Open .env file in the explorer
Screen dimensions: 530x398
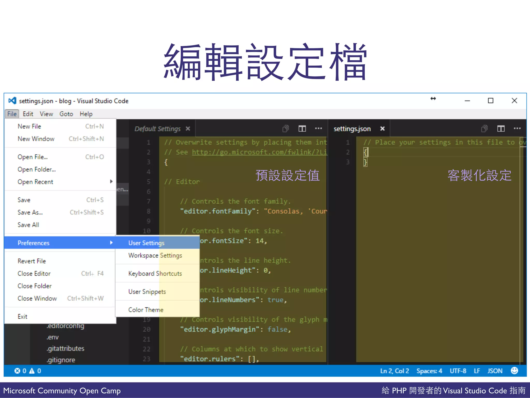(53, 337)
